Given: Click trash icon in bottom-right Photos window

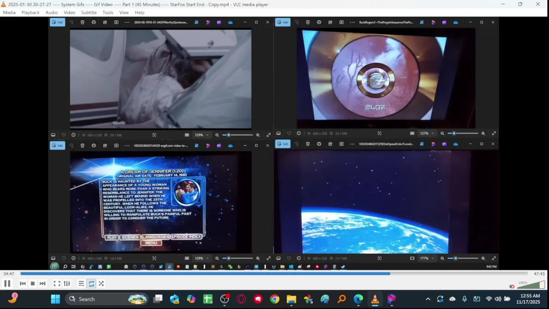Looking at the screenshot, I should click(308, 144).
